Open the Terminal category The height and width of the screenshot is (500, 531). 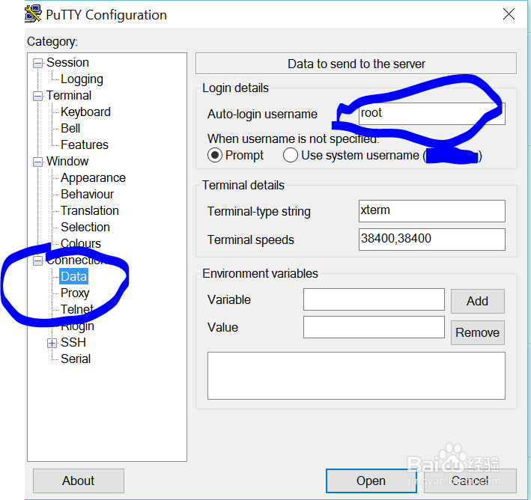(x=69, y=96)
